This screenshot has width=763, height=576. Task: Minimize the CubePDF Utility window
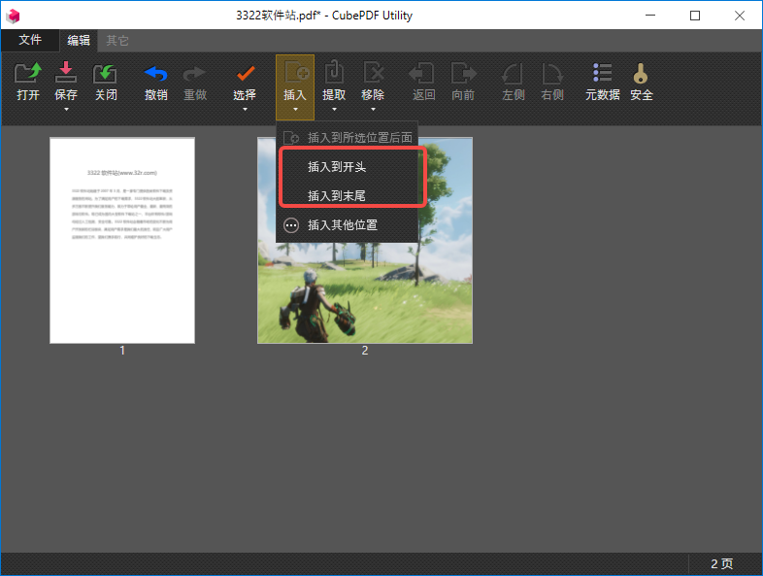click(650, 16)
